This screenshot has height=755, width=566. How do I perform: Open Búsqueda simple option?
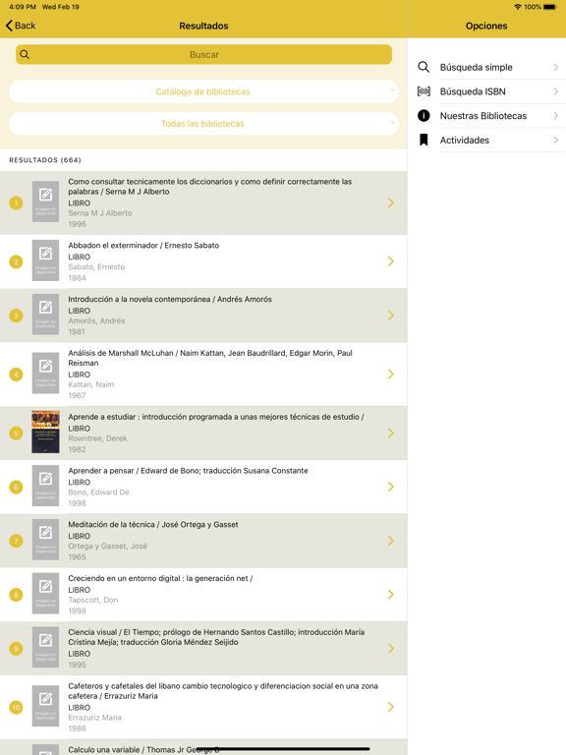click(487, 67)
